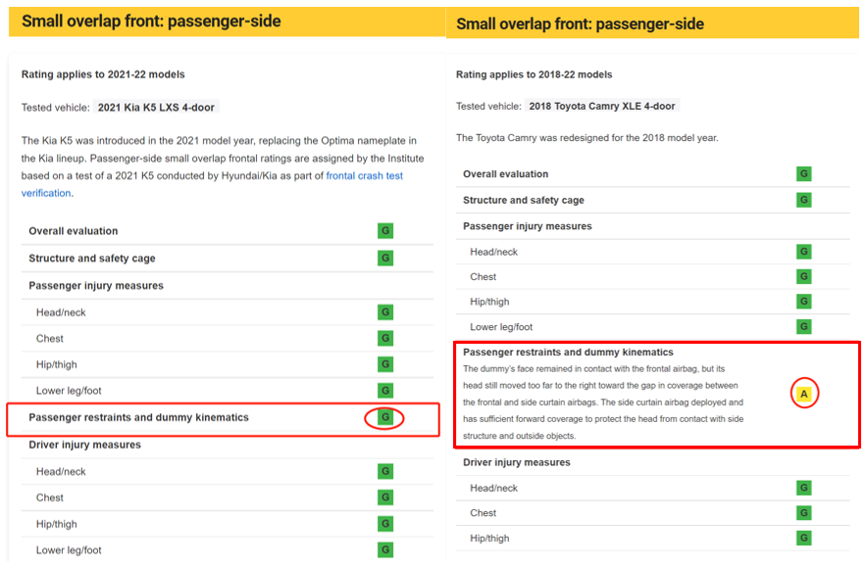Click Camry driver Head/neck G rating badge
Screen dimensions: 867x568
point(804,488)
